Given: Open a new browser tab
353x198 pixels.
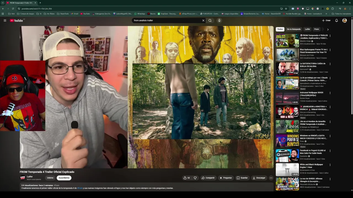Looking at the screenshot, I should point(40,3).
